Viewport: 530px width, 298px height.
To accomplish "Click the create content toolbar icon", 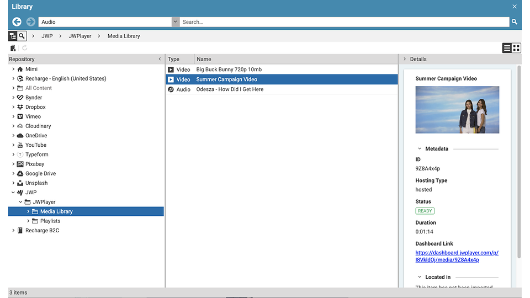I will pyautogui.click(x=13, y=48).
